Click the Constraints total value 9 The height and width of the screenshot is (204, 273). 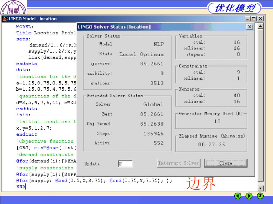238,72
